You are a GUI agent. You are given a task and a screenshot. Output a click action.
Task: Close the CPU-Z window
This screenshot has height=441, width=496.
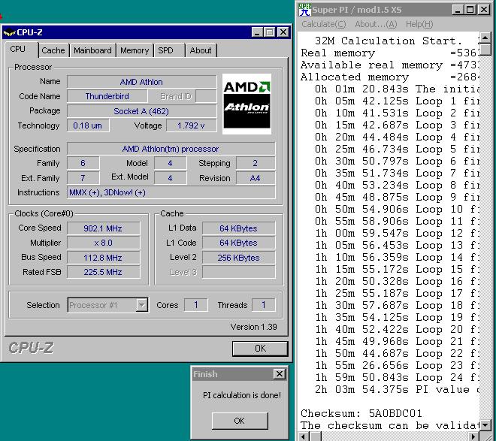click(x=283, y=32)
